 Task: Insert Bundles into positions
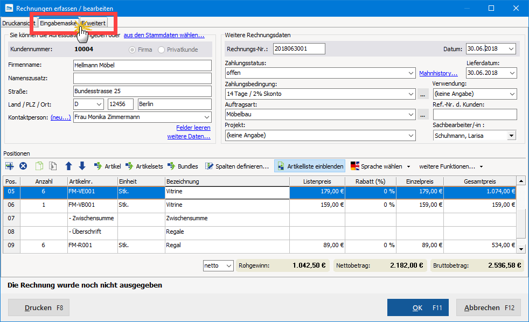click(183, 166)
